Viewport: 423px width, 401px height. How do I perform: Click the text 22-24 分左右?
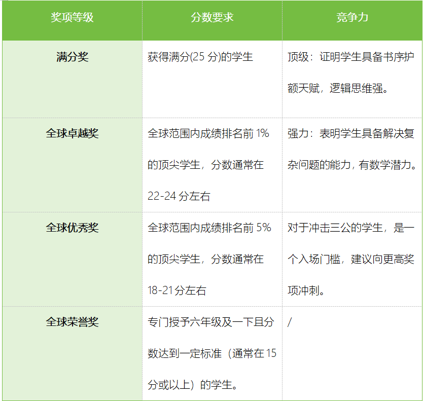[x=179, y=196]
